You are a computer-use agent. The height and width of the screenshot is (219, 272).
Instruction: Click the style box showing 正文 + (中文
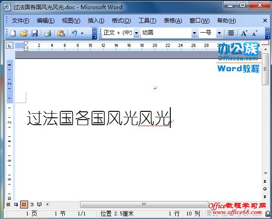pos(118,33)
